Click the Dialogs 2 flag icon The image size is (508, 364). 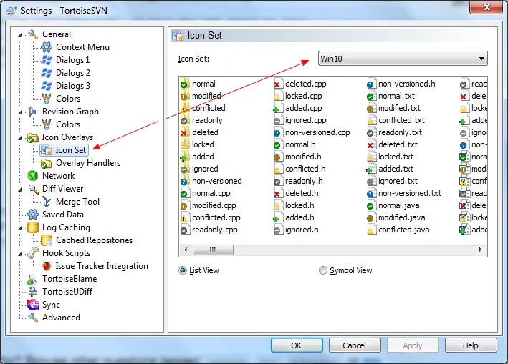click(x=47, y=73)
